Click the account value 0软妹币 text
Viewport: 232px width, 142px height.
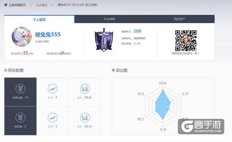coord(59,53)
